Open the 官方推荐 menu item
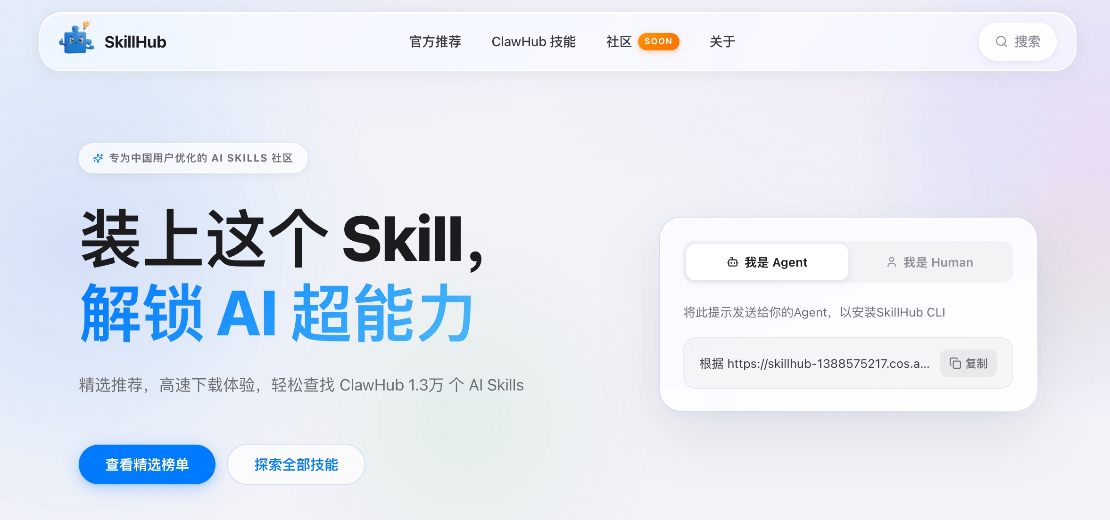The image size is (1110, 520). tap(435, 42)
